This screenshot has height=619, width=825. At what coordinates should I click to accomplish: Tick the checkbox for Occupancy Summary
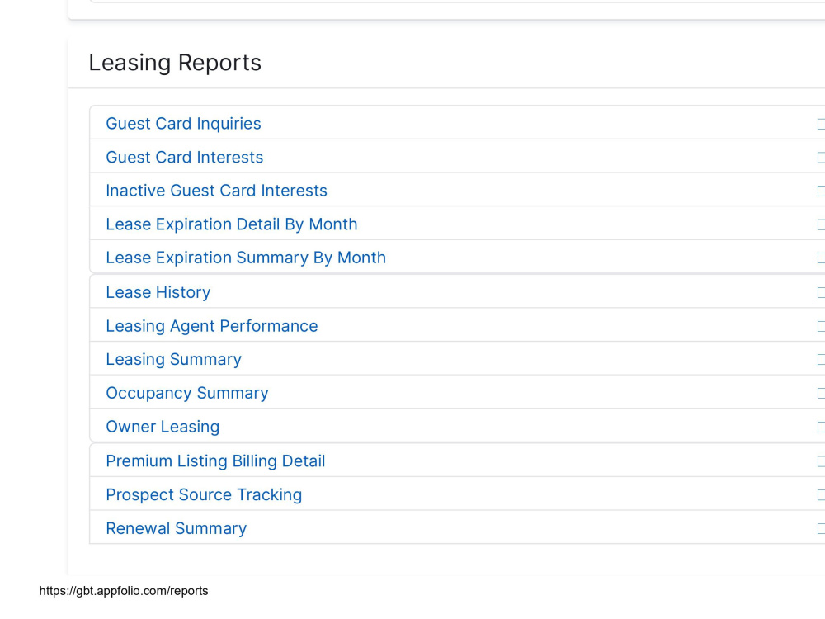pos(822,393)
